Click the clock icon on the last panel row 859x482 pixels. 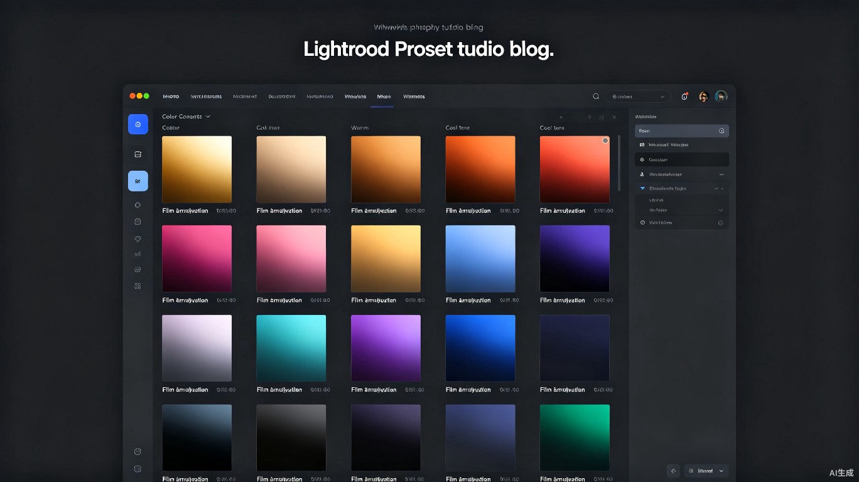[642, 223]
